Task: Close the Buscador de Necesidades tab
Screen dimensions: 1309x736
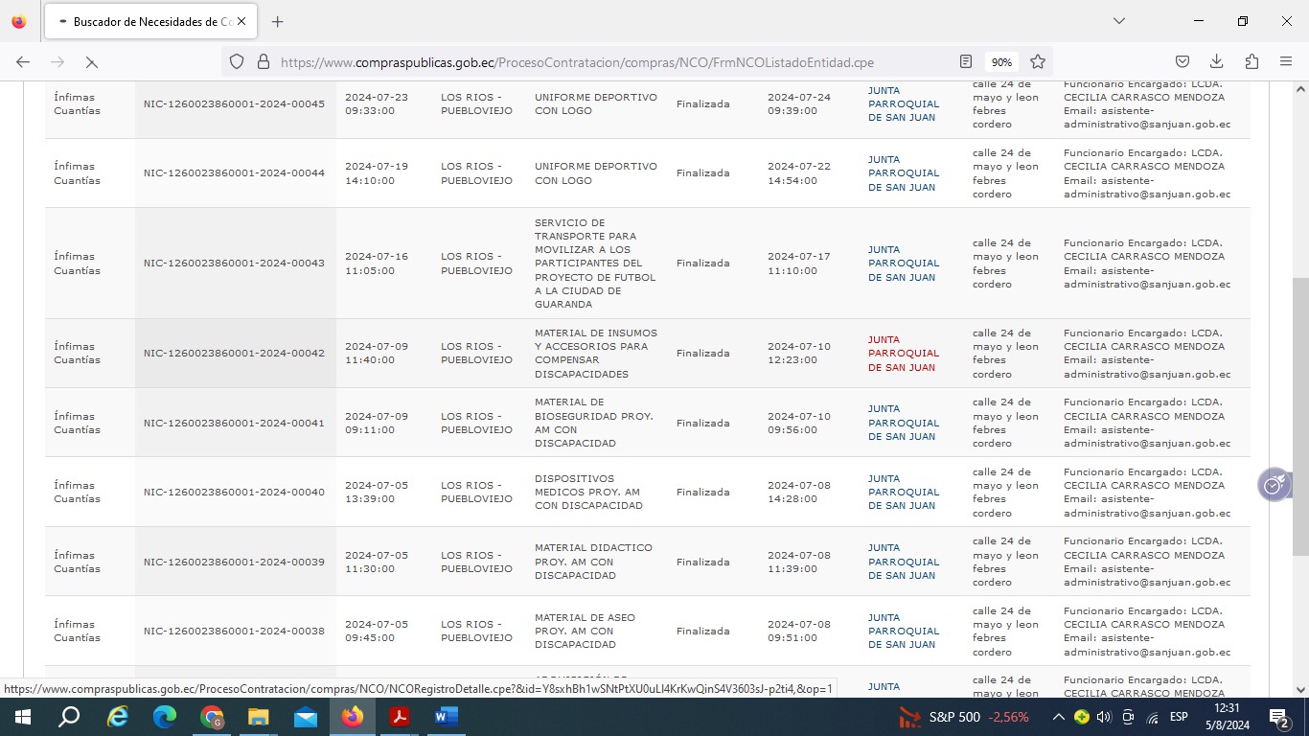Action: [x=241, y=21]
